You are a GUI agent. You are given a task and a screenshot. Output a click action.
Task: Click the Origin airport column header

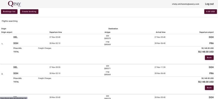(7, 32)
